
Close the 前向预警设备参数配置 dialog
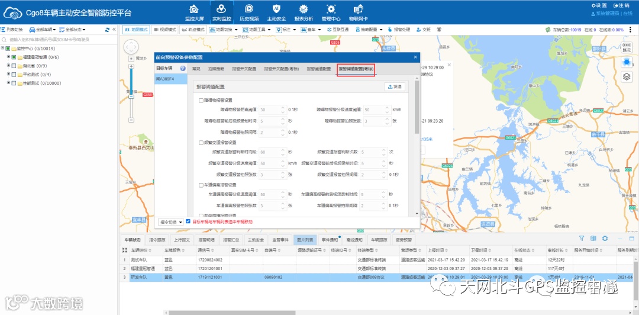415,57
